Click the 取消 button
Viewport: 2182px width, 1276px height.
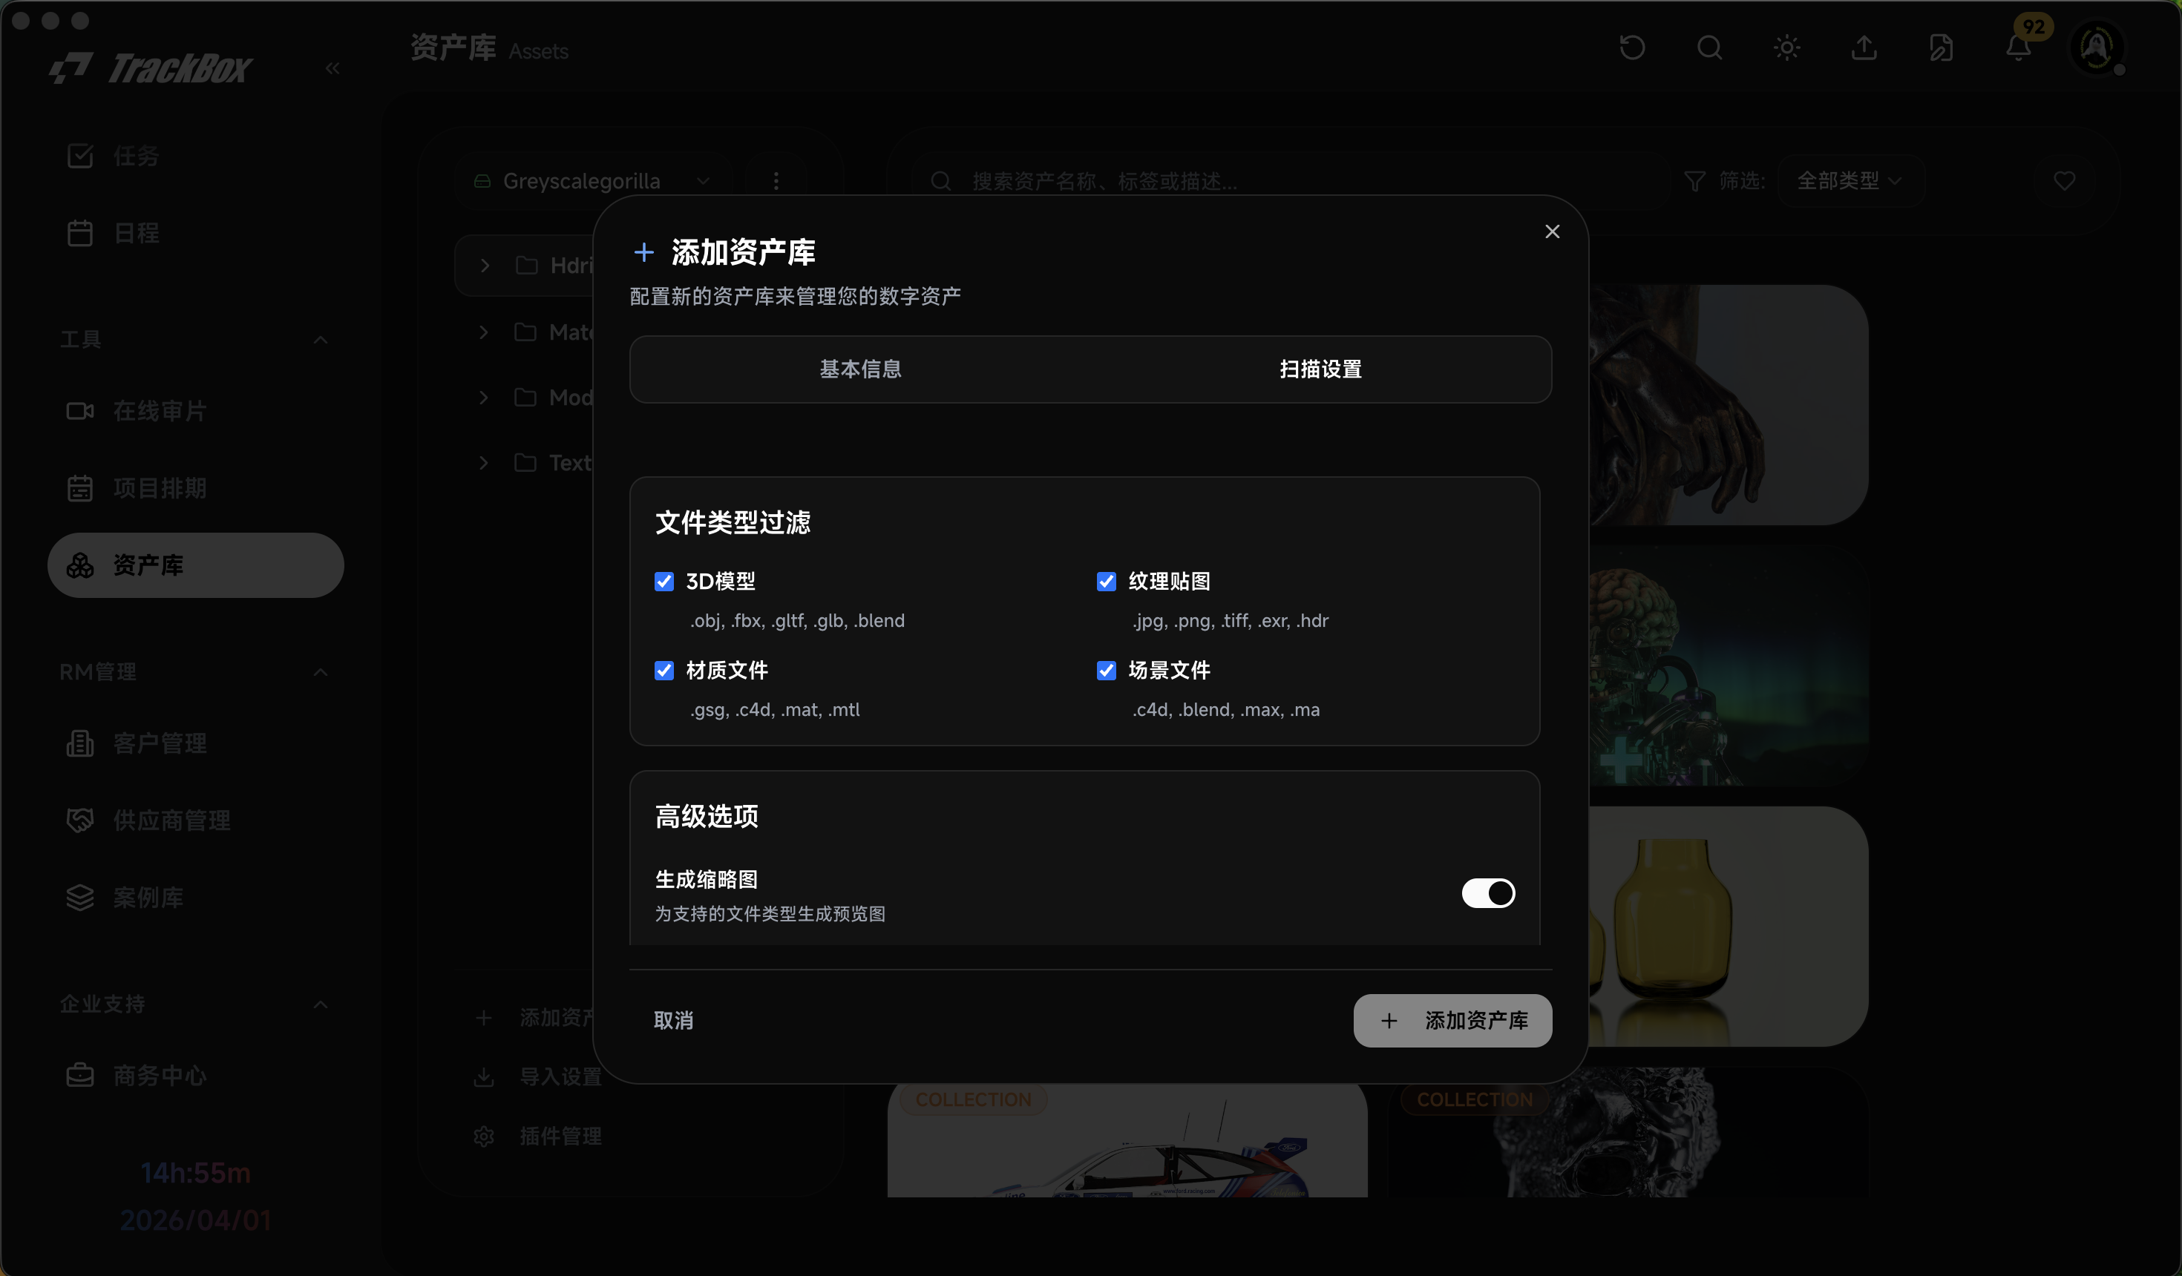pyautogui.click(x=672, y=1021)
